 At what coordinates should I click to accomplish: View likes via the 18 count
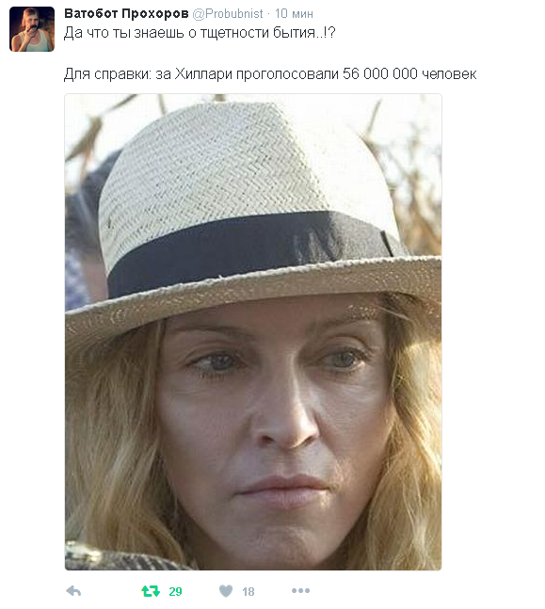point(248,591)
